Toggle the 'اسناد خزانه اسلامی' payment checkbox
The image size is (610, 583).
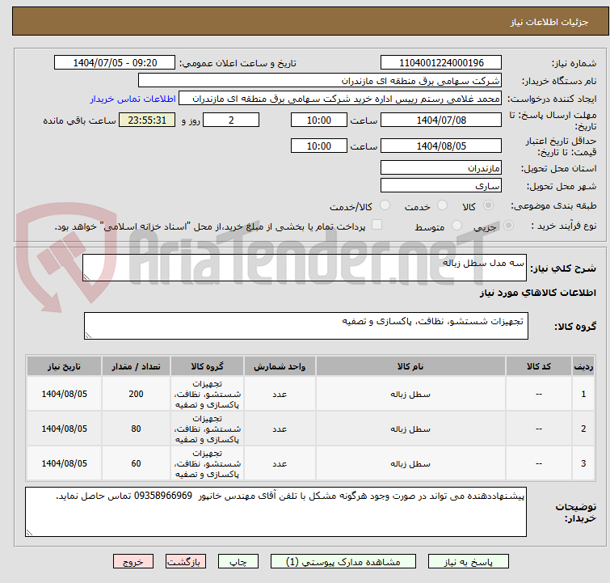377,226
